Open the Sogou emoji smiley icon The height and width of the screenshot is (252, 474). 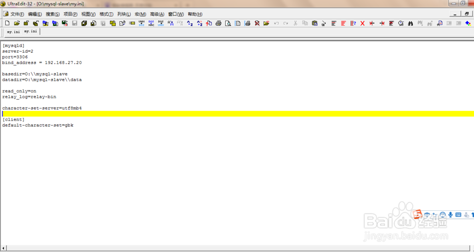tap(443, 215)
